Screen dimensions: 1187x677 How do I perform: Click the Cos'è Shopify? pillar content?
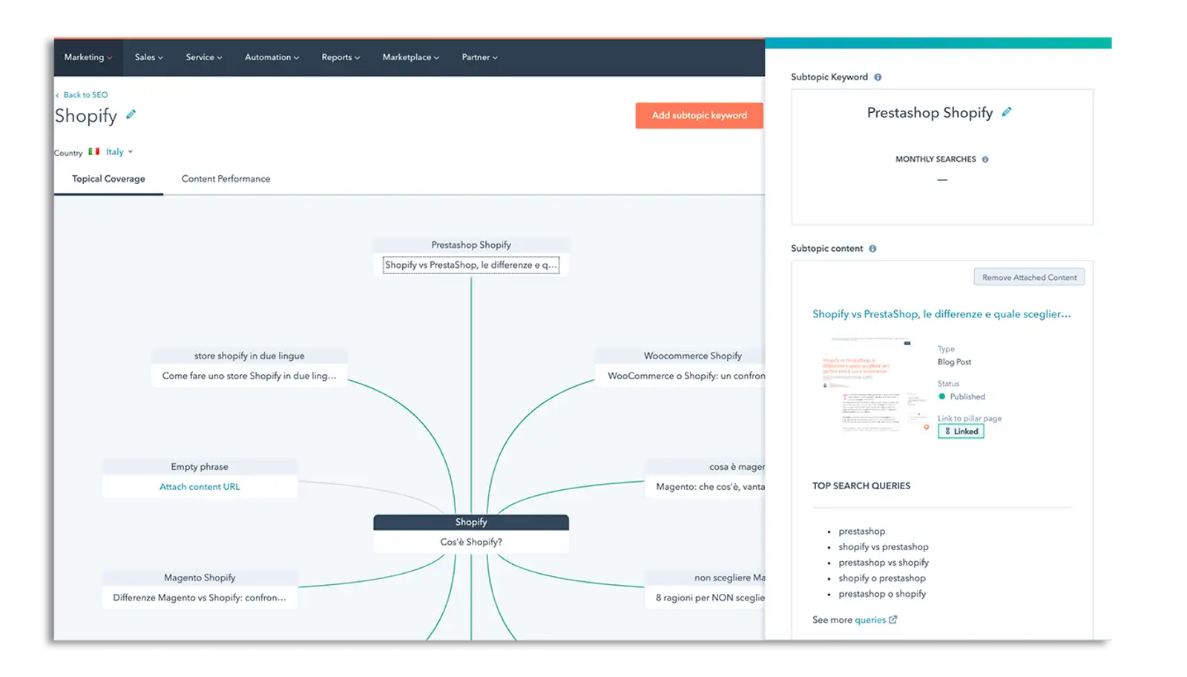pyautogui.click(x=471, y=542)
